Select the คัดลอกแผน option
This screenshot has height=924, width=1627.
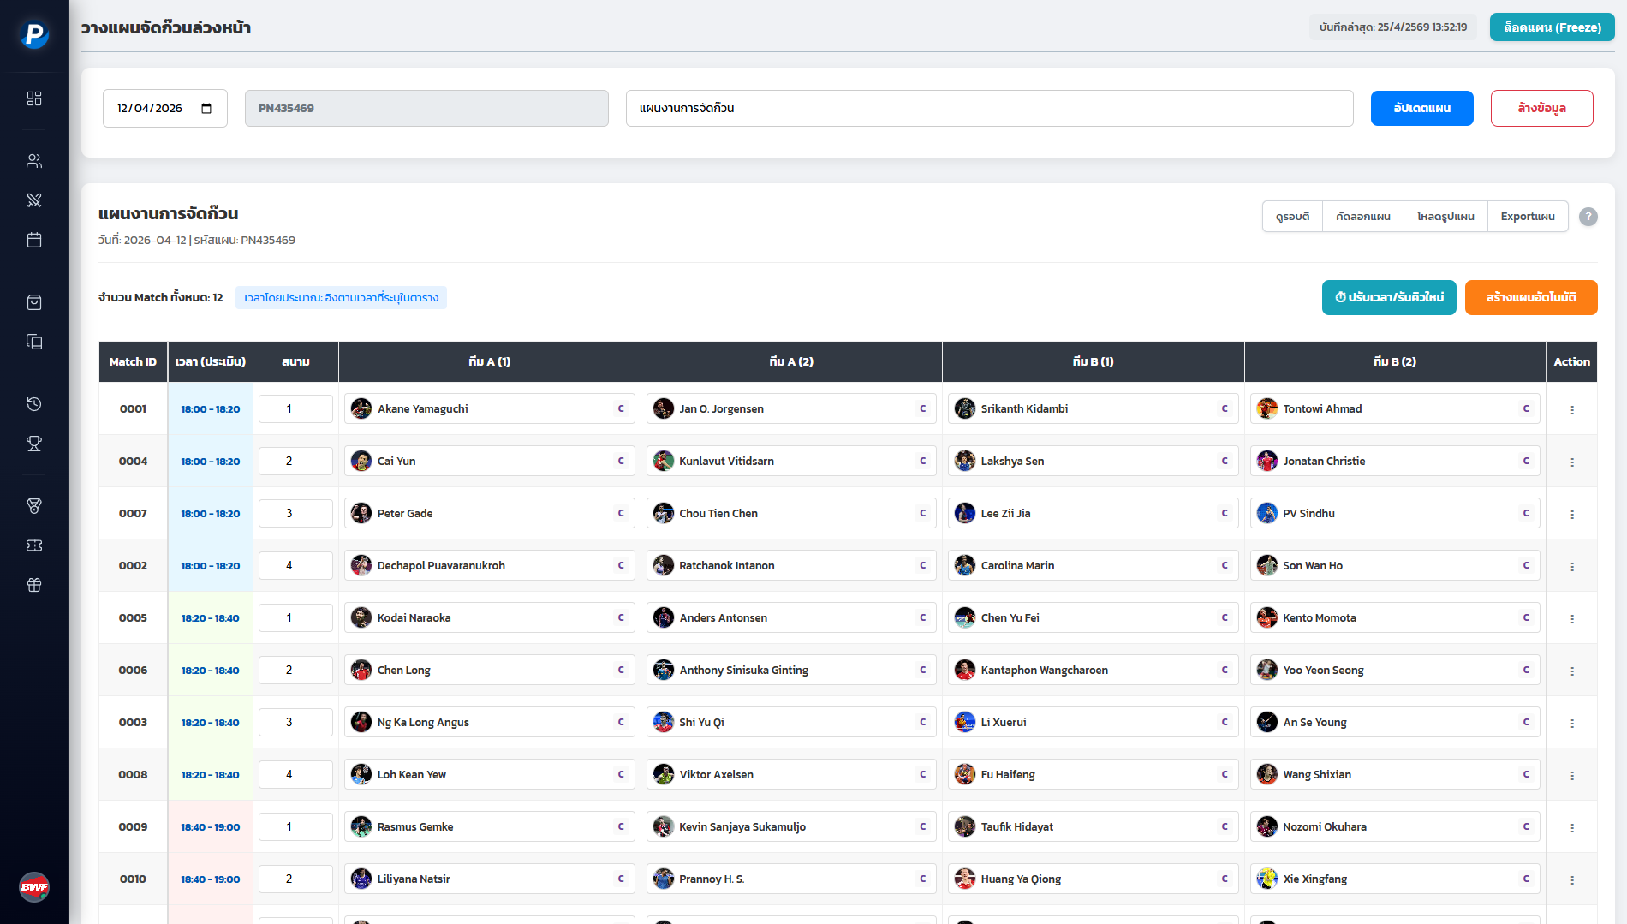(x=1362, y=217)
